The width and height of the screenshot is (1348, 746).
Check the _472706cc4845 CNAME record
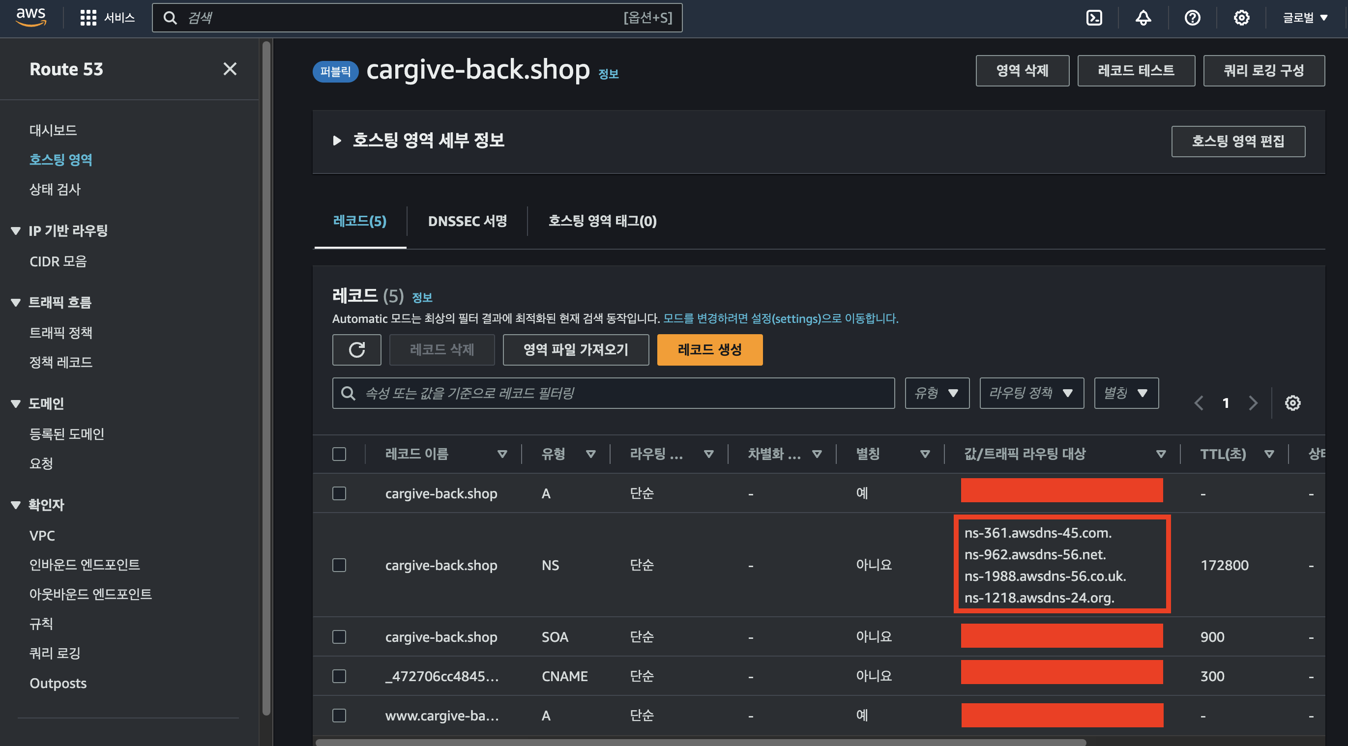tap(339, 676)
